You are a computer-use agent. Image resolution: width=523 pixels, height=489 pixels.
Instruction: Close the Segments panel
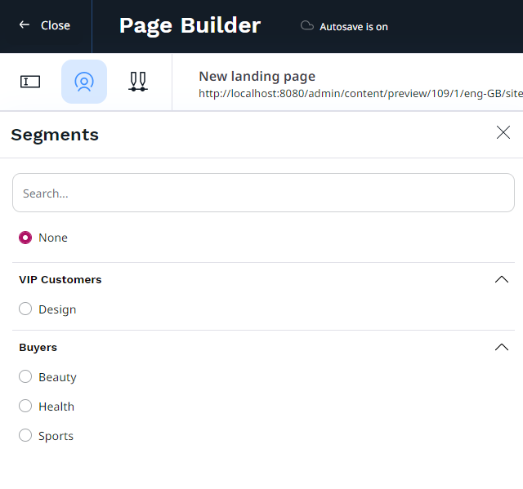tap(503, 133)
